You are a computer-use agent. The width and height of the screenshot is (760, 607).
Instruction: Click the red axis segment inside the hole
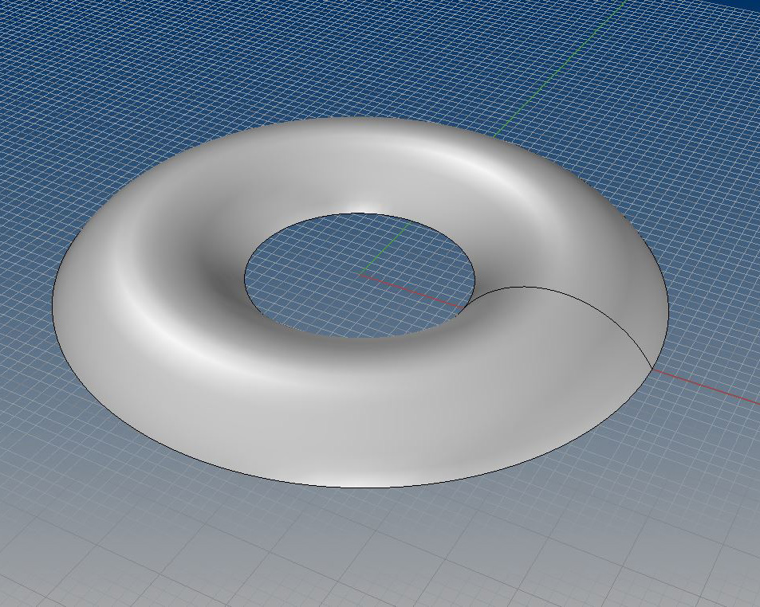(415, 291)
